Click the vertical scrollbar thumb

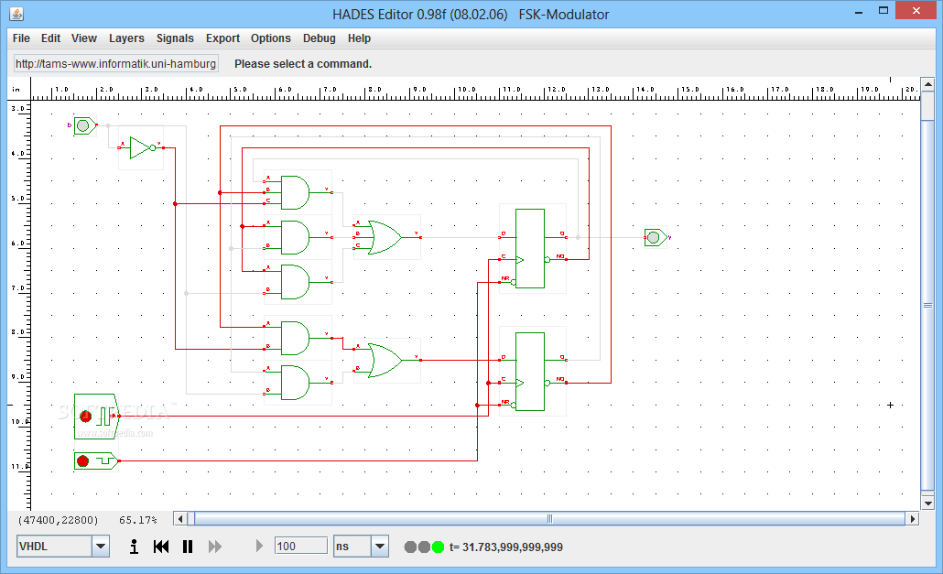pos(927,306)
